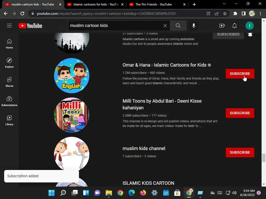The height and width of the screenshot is (199, 266).
Task: Subscribe to muslim kids channel
Action: (x=240, y=152)
